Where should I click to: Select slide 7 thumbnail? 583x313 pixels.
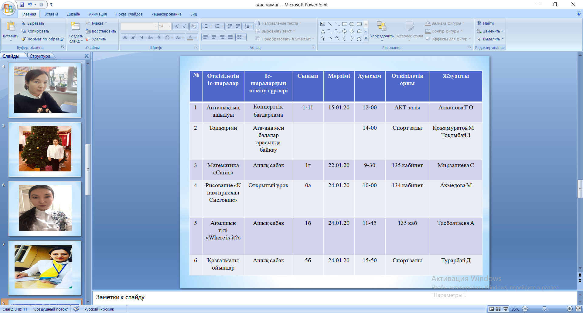pyautogui.click(x=45, y=268)
